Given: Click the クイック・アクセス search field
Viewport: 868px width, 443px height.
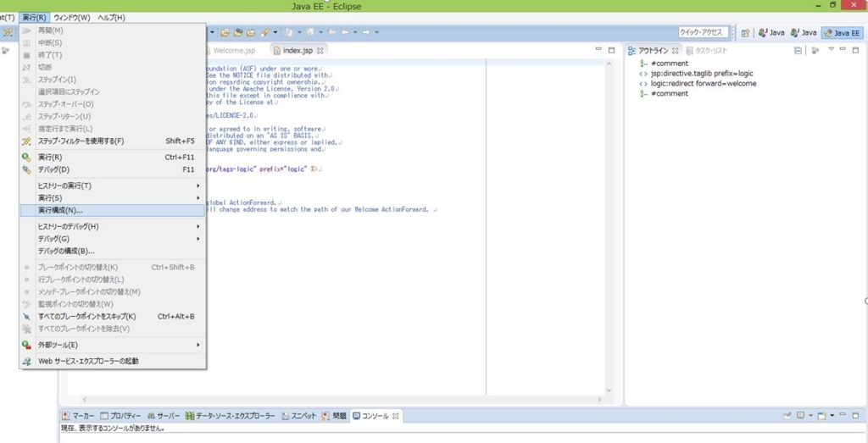Looking at the screenshot, I should pos(703,33).
